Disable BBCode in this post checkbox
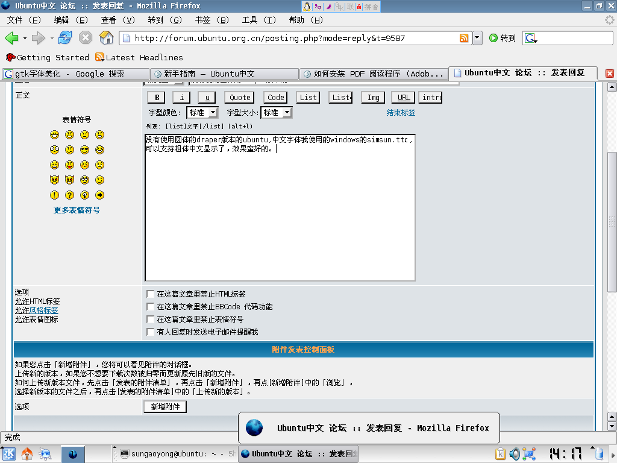617x463 pixels. tap(150, 307)
